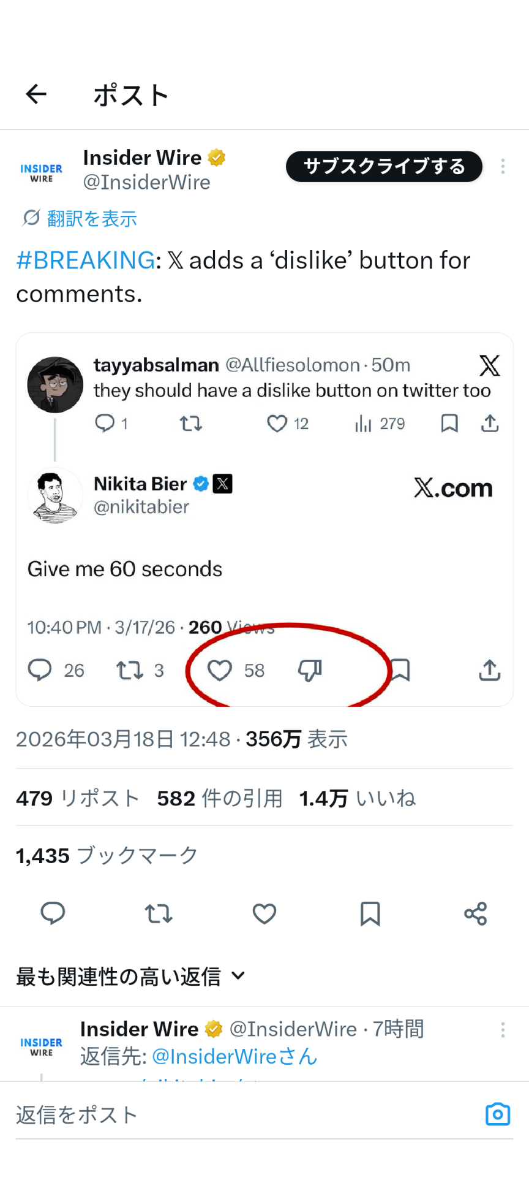This screenshot has height=1177, width=529.
Task: Open the #BREAKING hashtag link
Action: click(86, 261)
